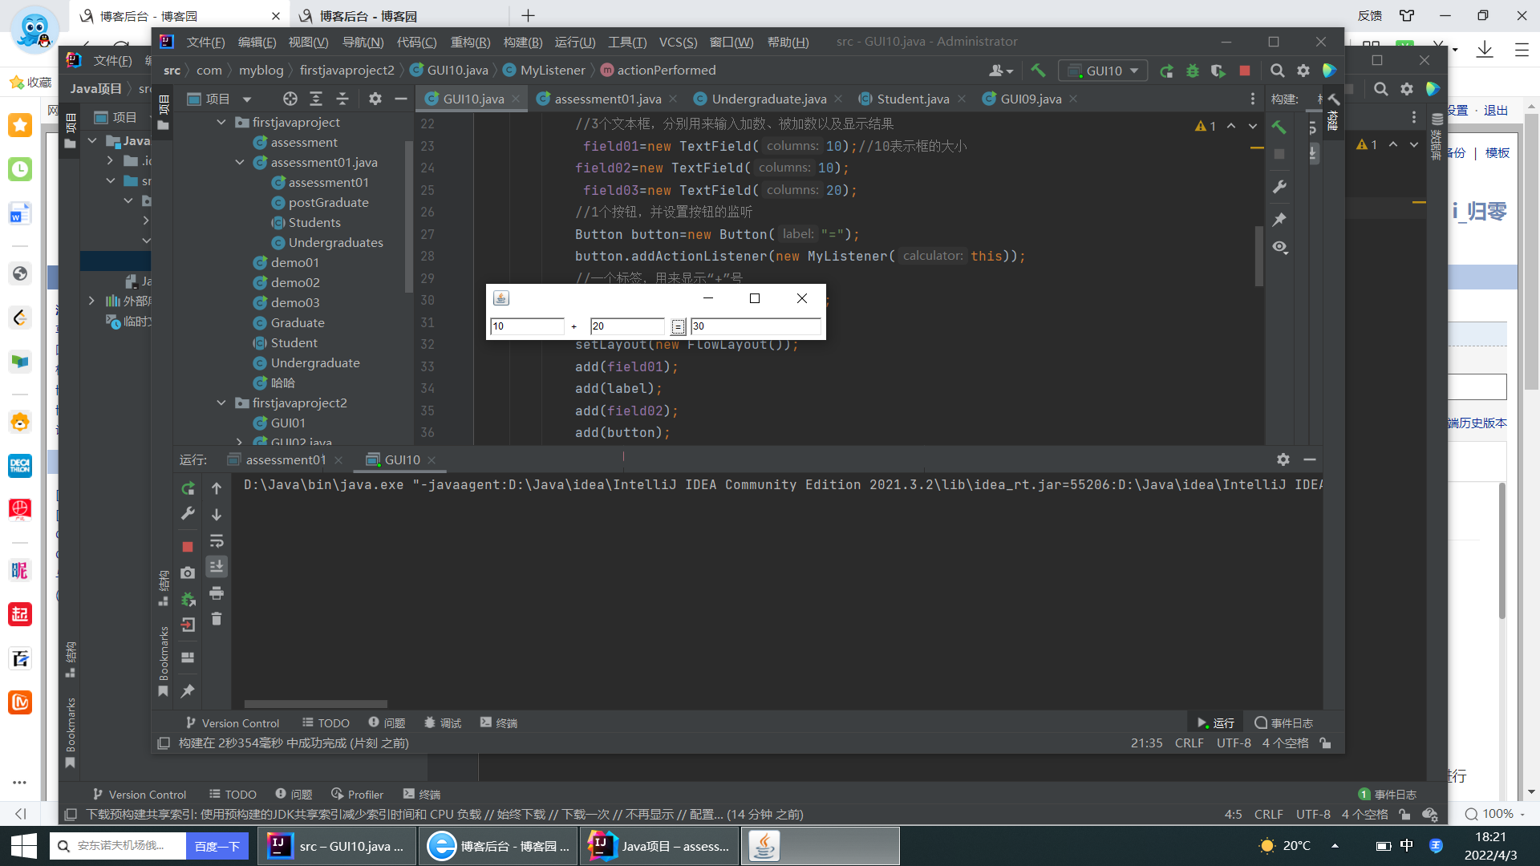Click the print console output icon
1540x866 pixels.
point(217,593)
